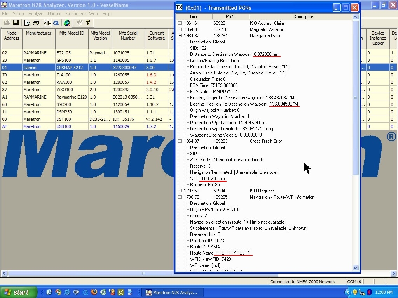Screen dimensions: 398x298
Task: Click the yellow security shield tray icon
Action: [x=355, y=293]
